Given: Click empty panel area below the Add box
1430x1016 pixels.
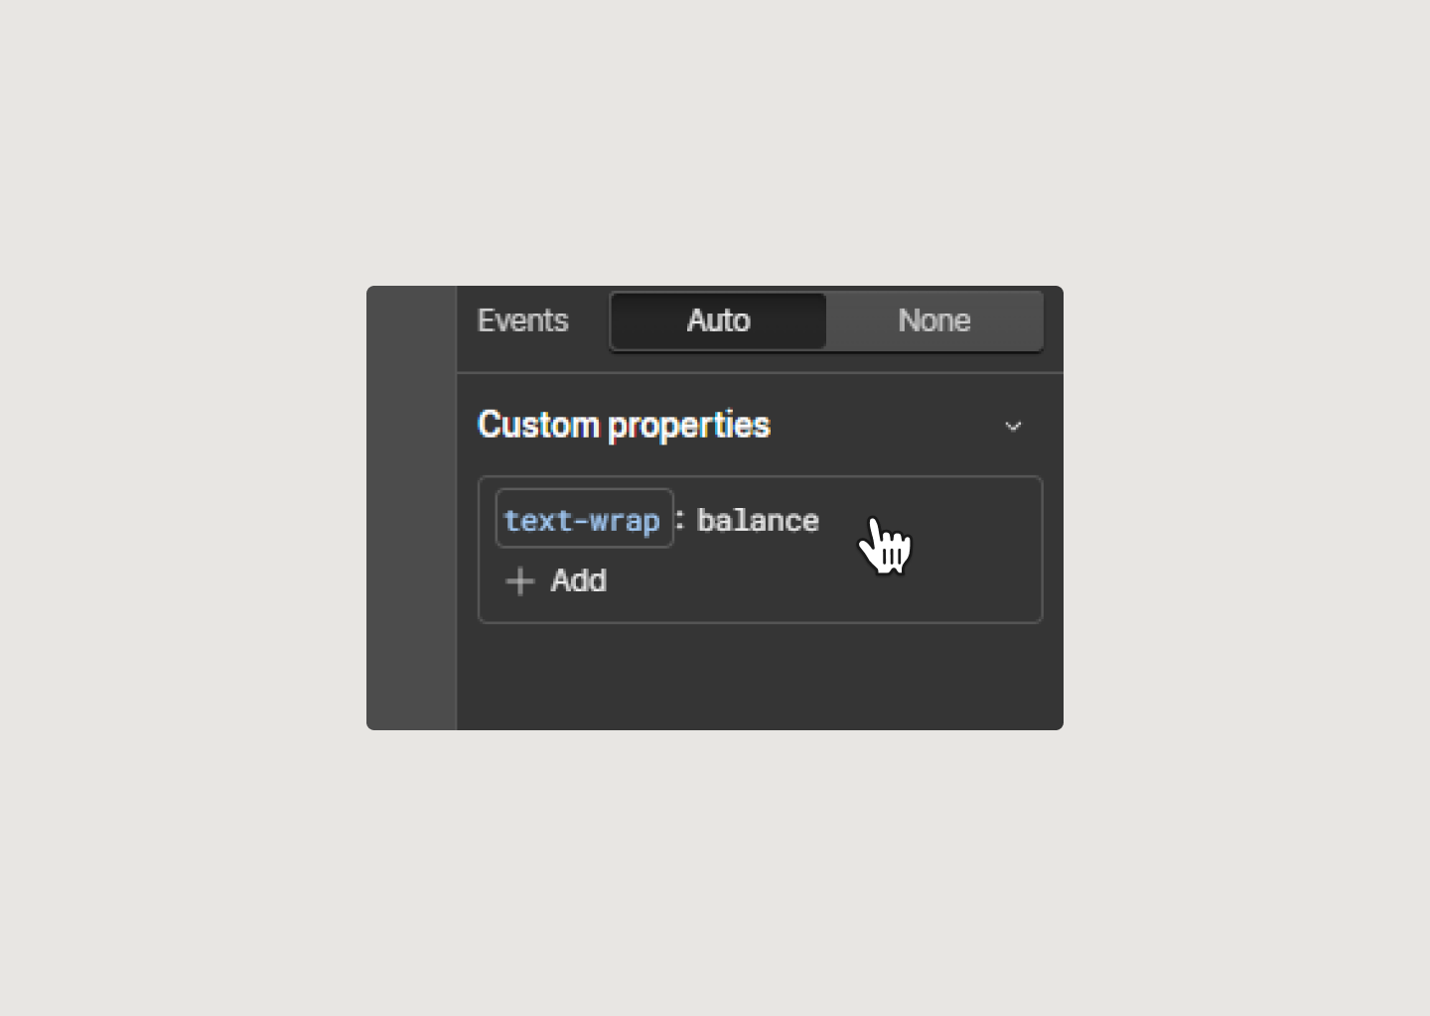Looking at the screenshot, I should tap(760, 677).
